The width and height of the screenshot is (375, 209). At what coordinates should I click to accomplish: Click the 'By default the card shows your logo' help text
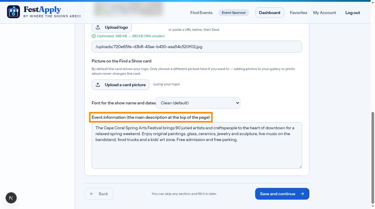coord(193,71)
